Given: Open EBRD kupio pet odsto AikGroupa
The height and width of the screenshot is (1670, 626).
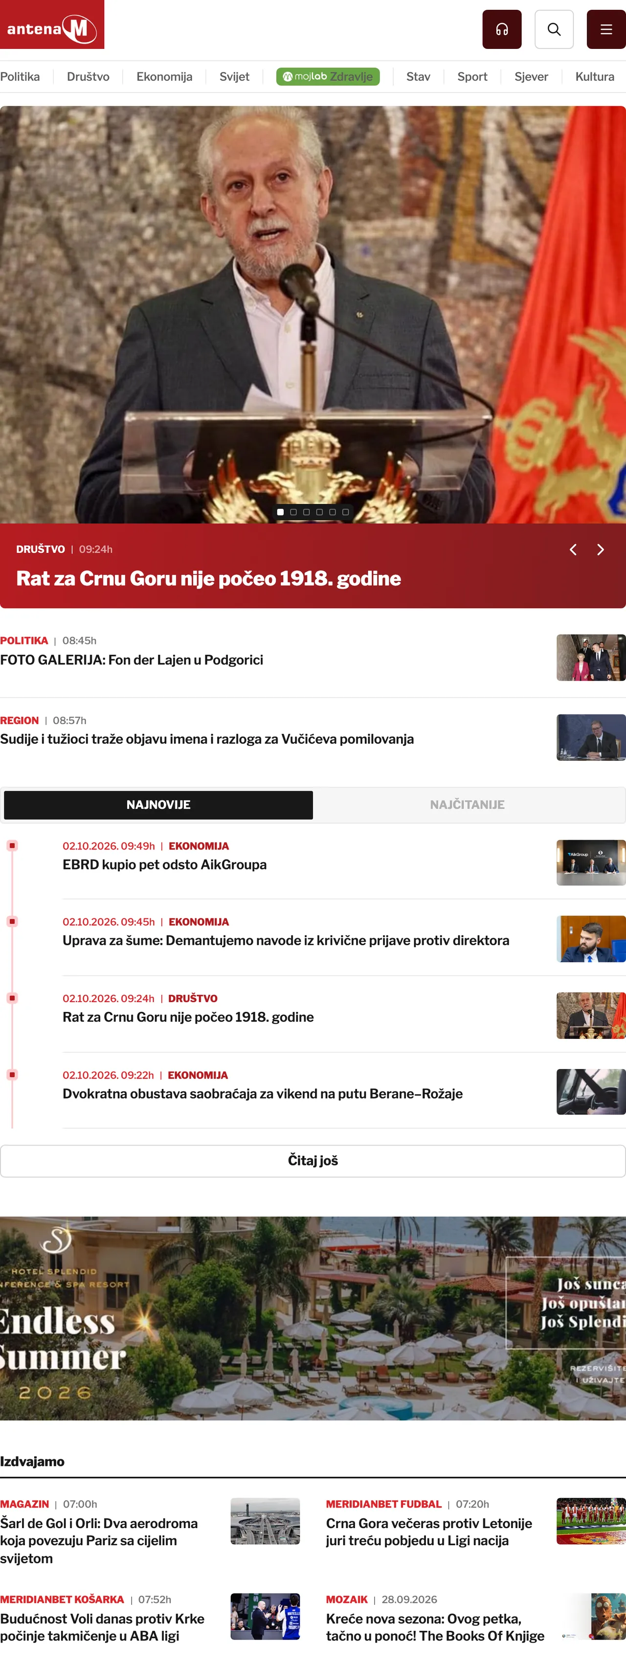Looking at the screenshot, I should pyautogui.click(x=165, y=864).
